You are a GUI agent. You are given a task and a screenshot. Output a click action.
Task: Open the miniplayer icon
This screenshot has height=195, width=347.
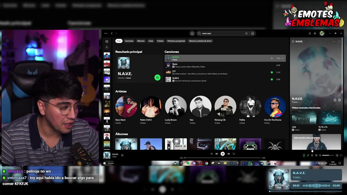pyautogui.click(x=337, y=155)
